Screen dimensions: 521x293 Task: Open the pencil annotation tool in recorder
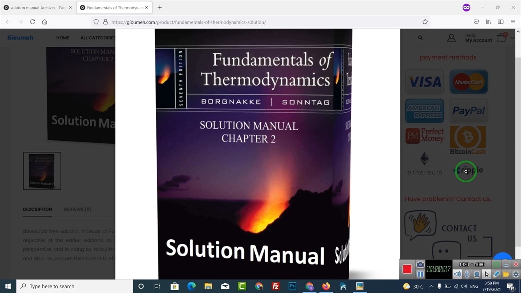click(x=496, y=274)
